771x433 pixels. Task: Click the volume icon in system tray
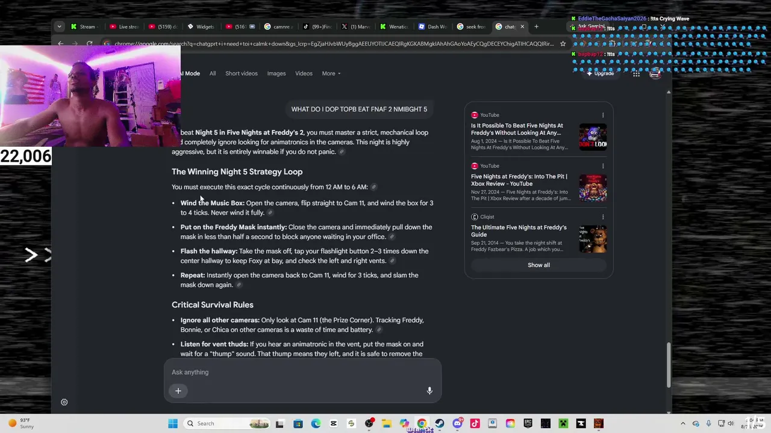click(731, 423)
